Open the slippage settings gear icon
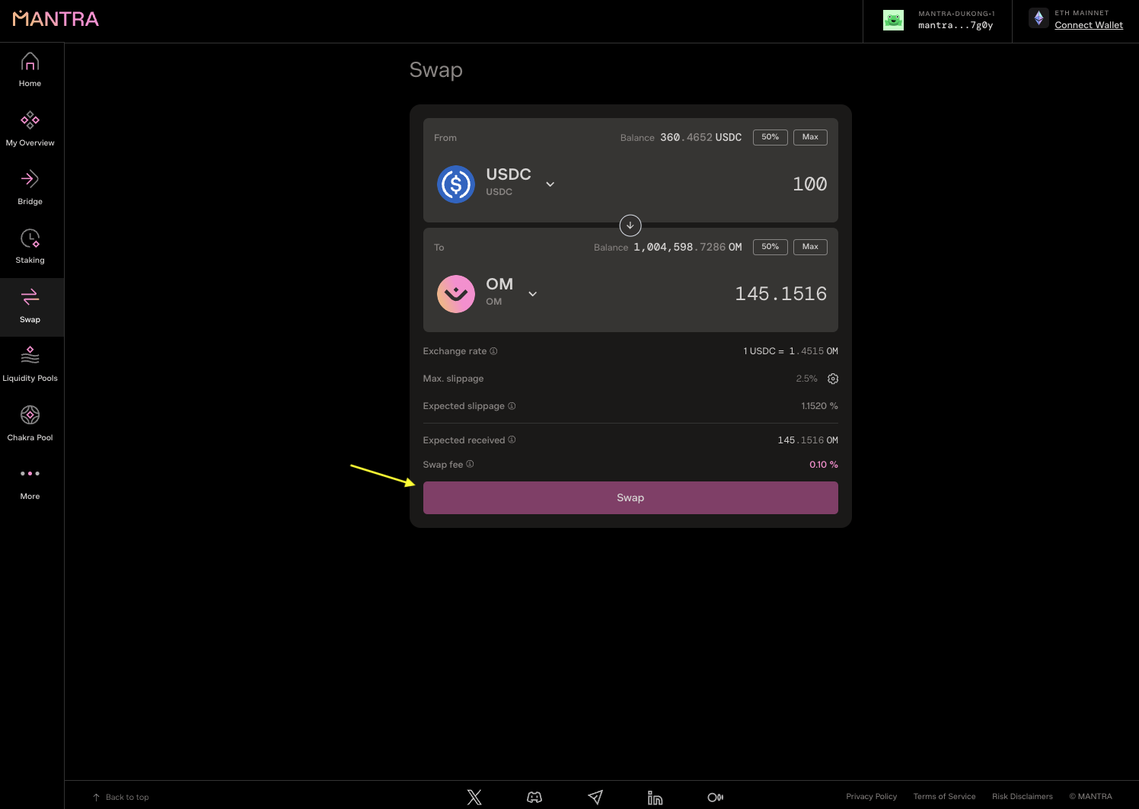Image resolution: width=1139 pixels, height=809 pixels. [833, 379]
